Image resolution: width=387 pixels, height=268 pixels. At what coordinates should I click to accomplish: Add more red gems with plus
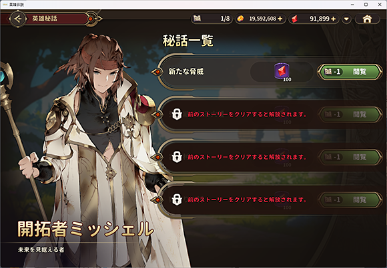(333, 19)
